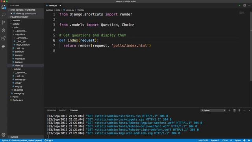Viewport: 252px width, 142px height.
Task: Open the Source Control view
Action: [x=4, y=22]
